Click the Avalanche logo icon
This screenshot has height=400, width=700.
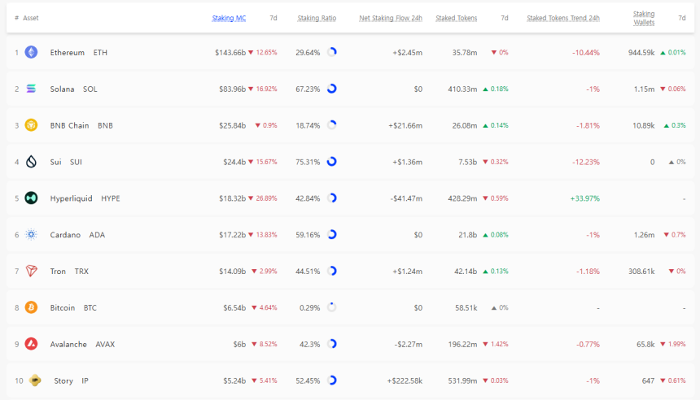[x=31, y=344]
